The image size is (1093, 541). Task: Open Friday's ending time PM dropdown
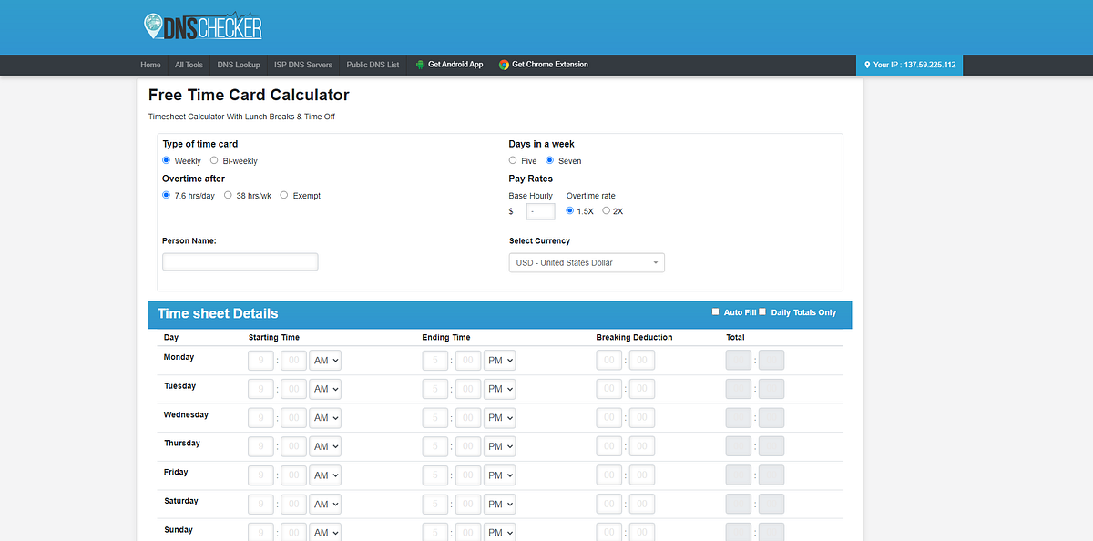(x=499, y=475)
